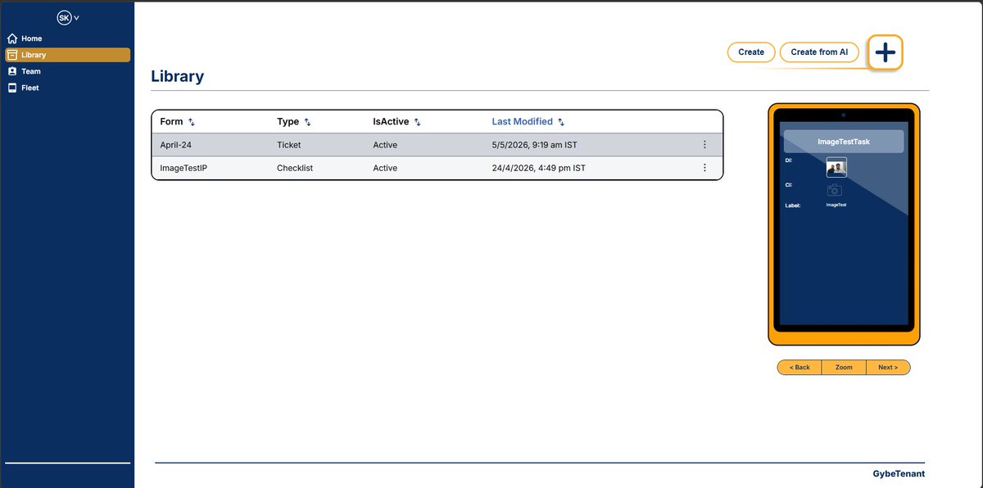The height and width of the screenshot is (488, 983).
Task: Click the GybeTenant footer text
Action: pos(899,474)
